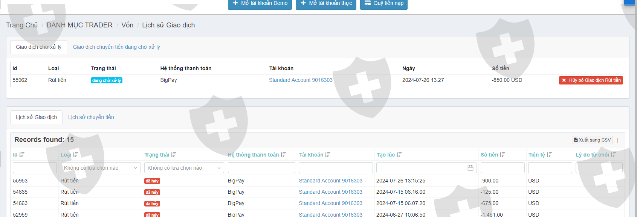Click sort icon beside Tài khoản header
The height and width of the screenshot is (217, 637).
pos(327,155)
